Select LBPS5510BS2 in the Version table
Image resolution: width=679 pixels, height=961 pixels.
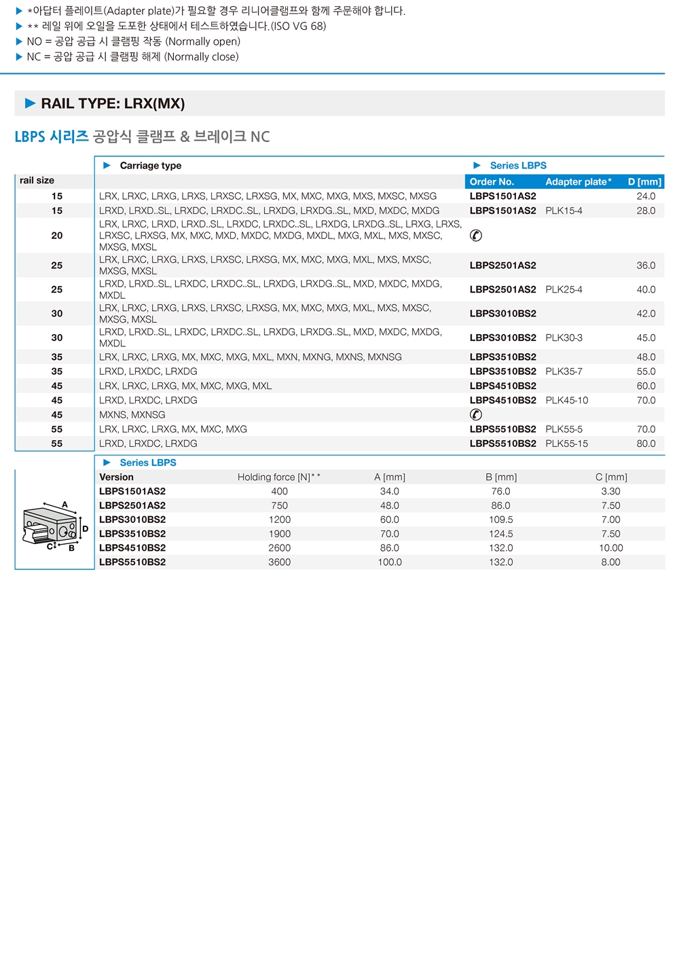pos(132,562)
